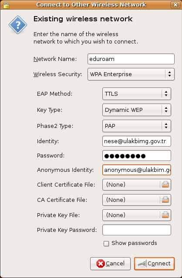Open the Private Key File chooser showing (None)
The width and height of the screenshot is (182, 278).
coord(137,215)
